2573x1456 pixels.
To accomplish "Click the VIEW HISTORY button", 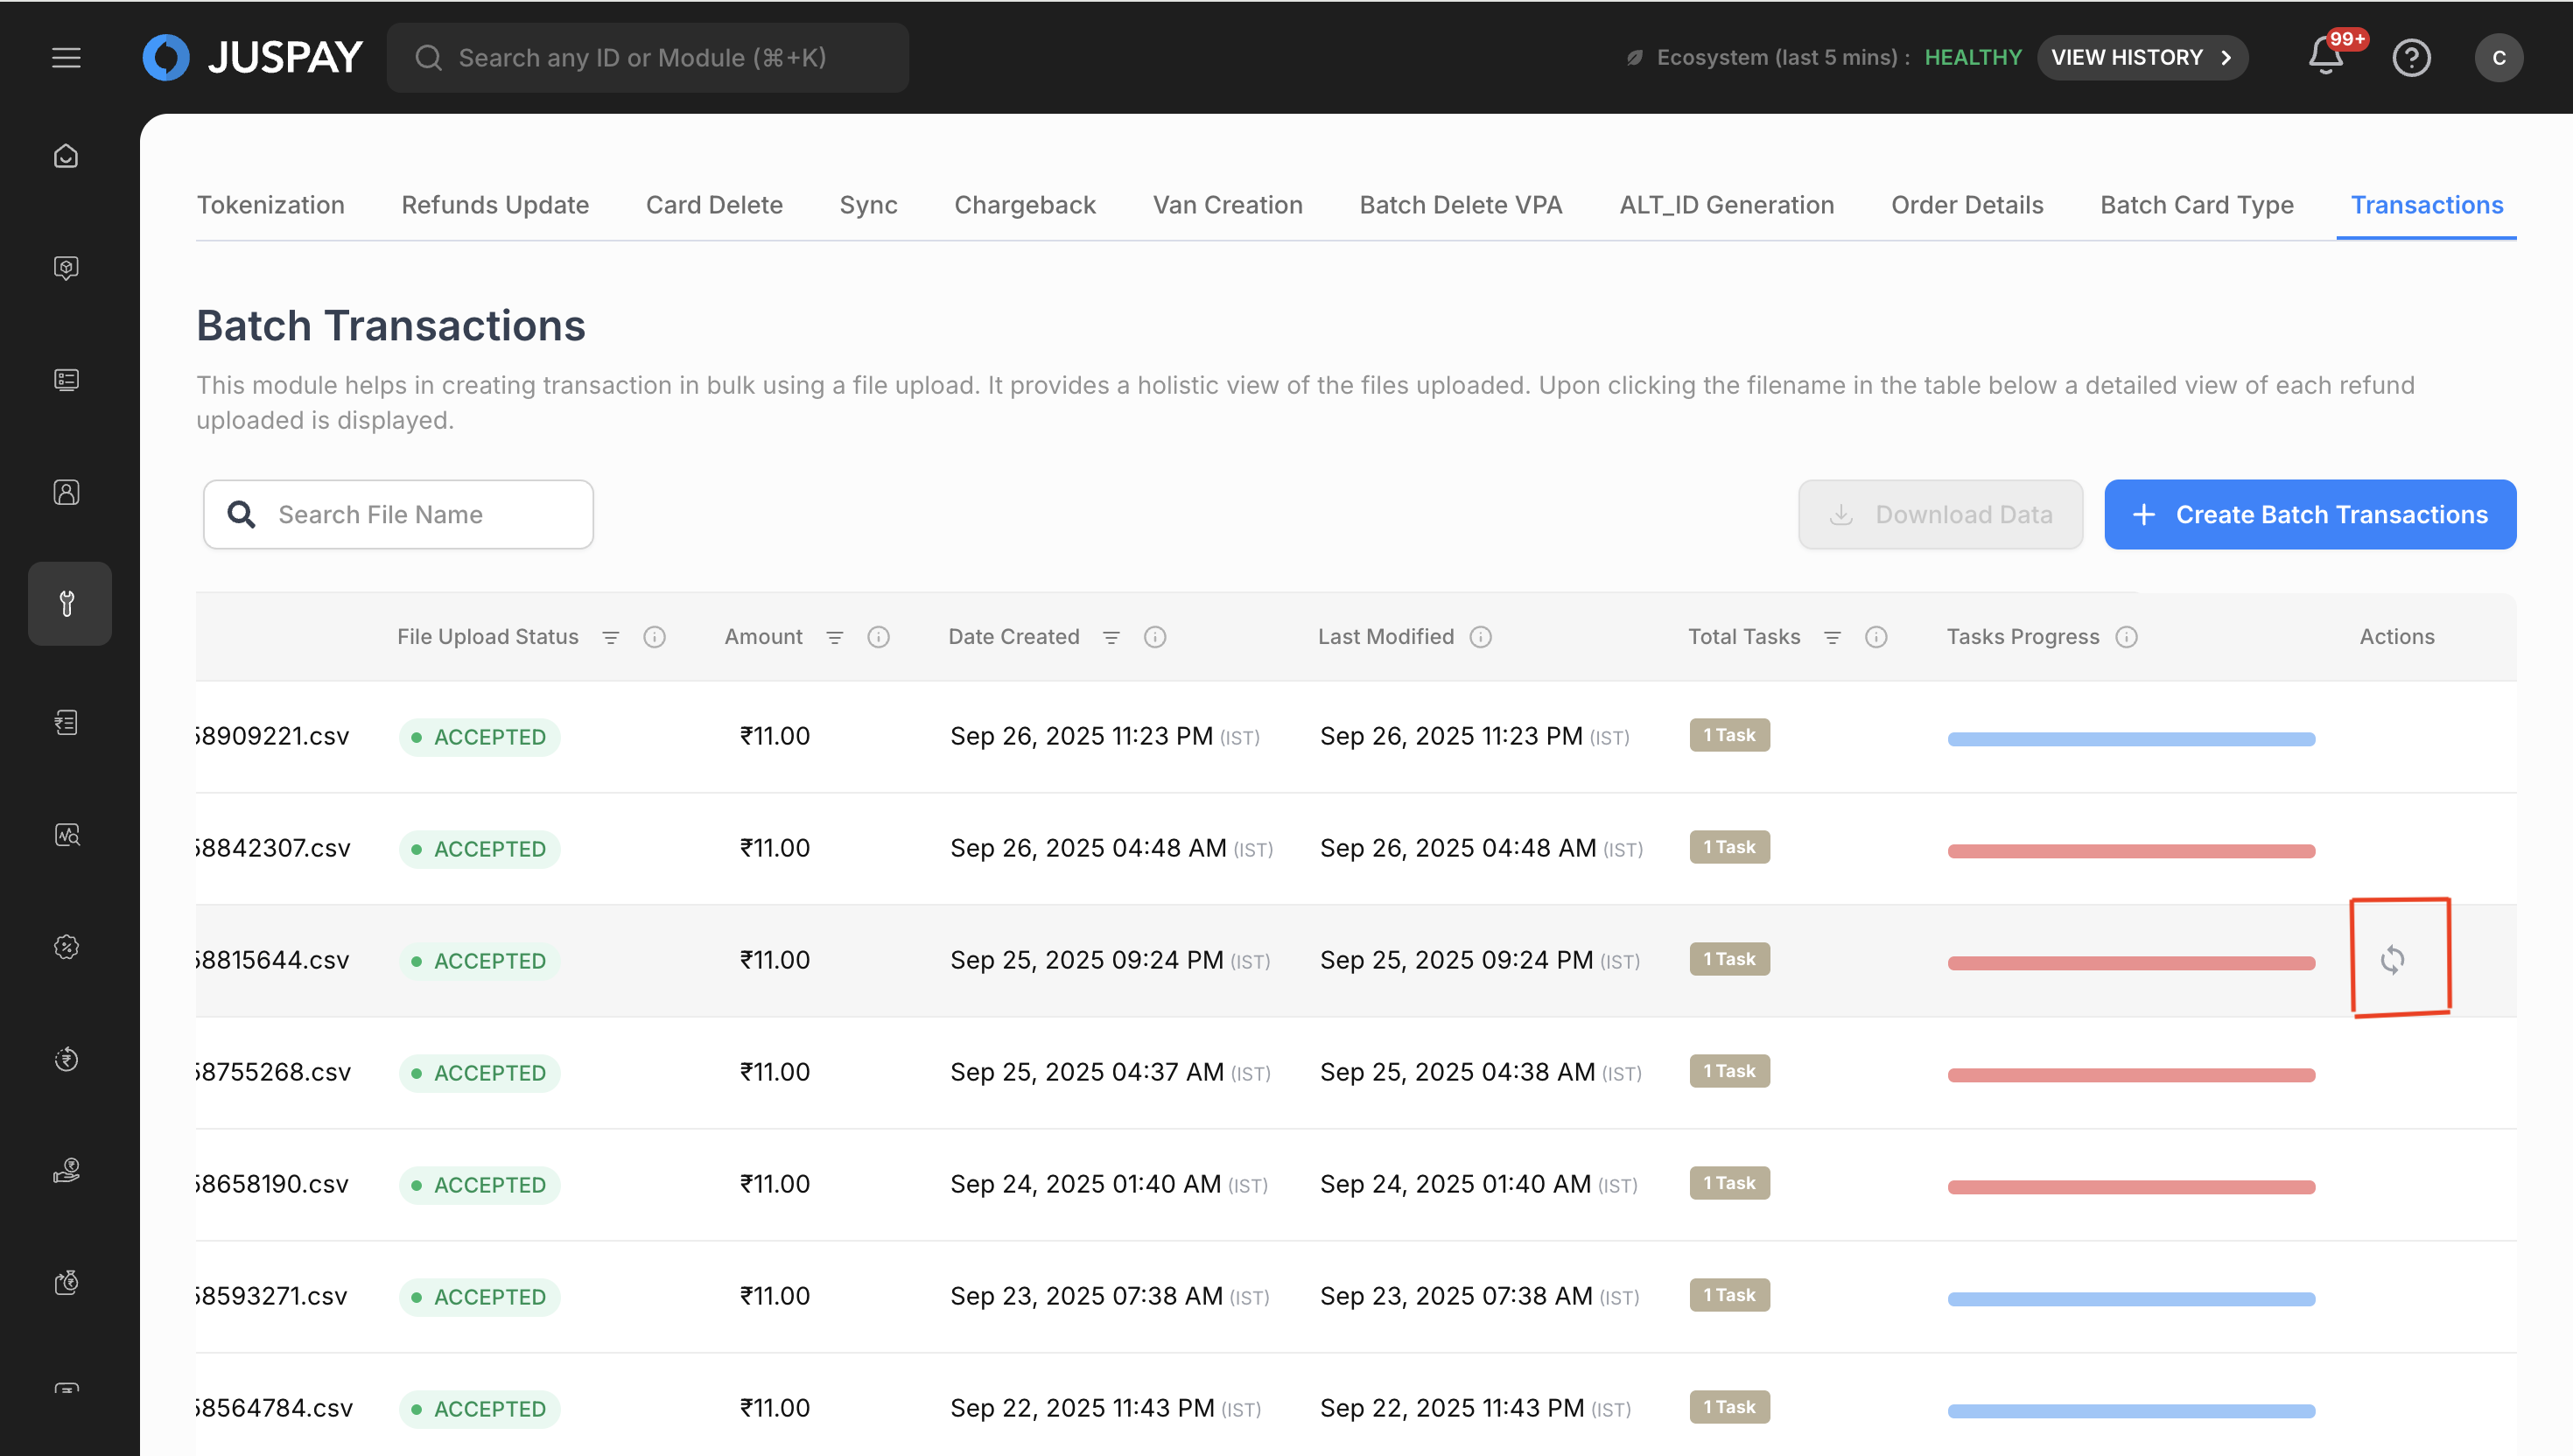I will (2141, 57).
